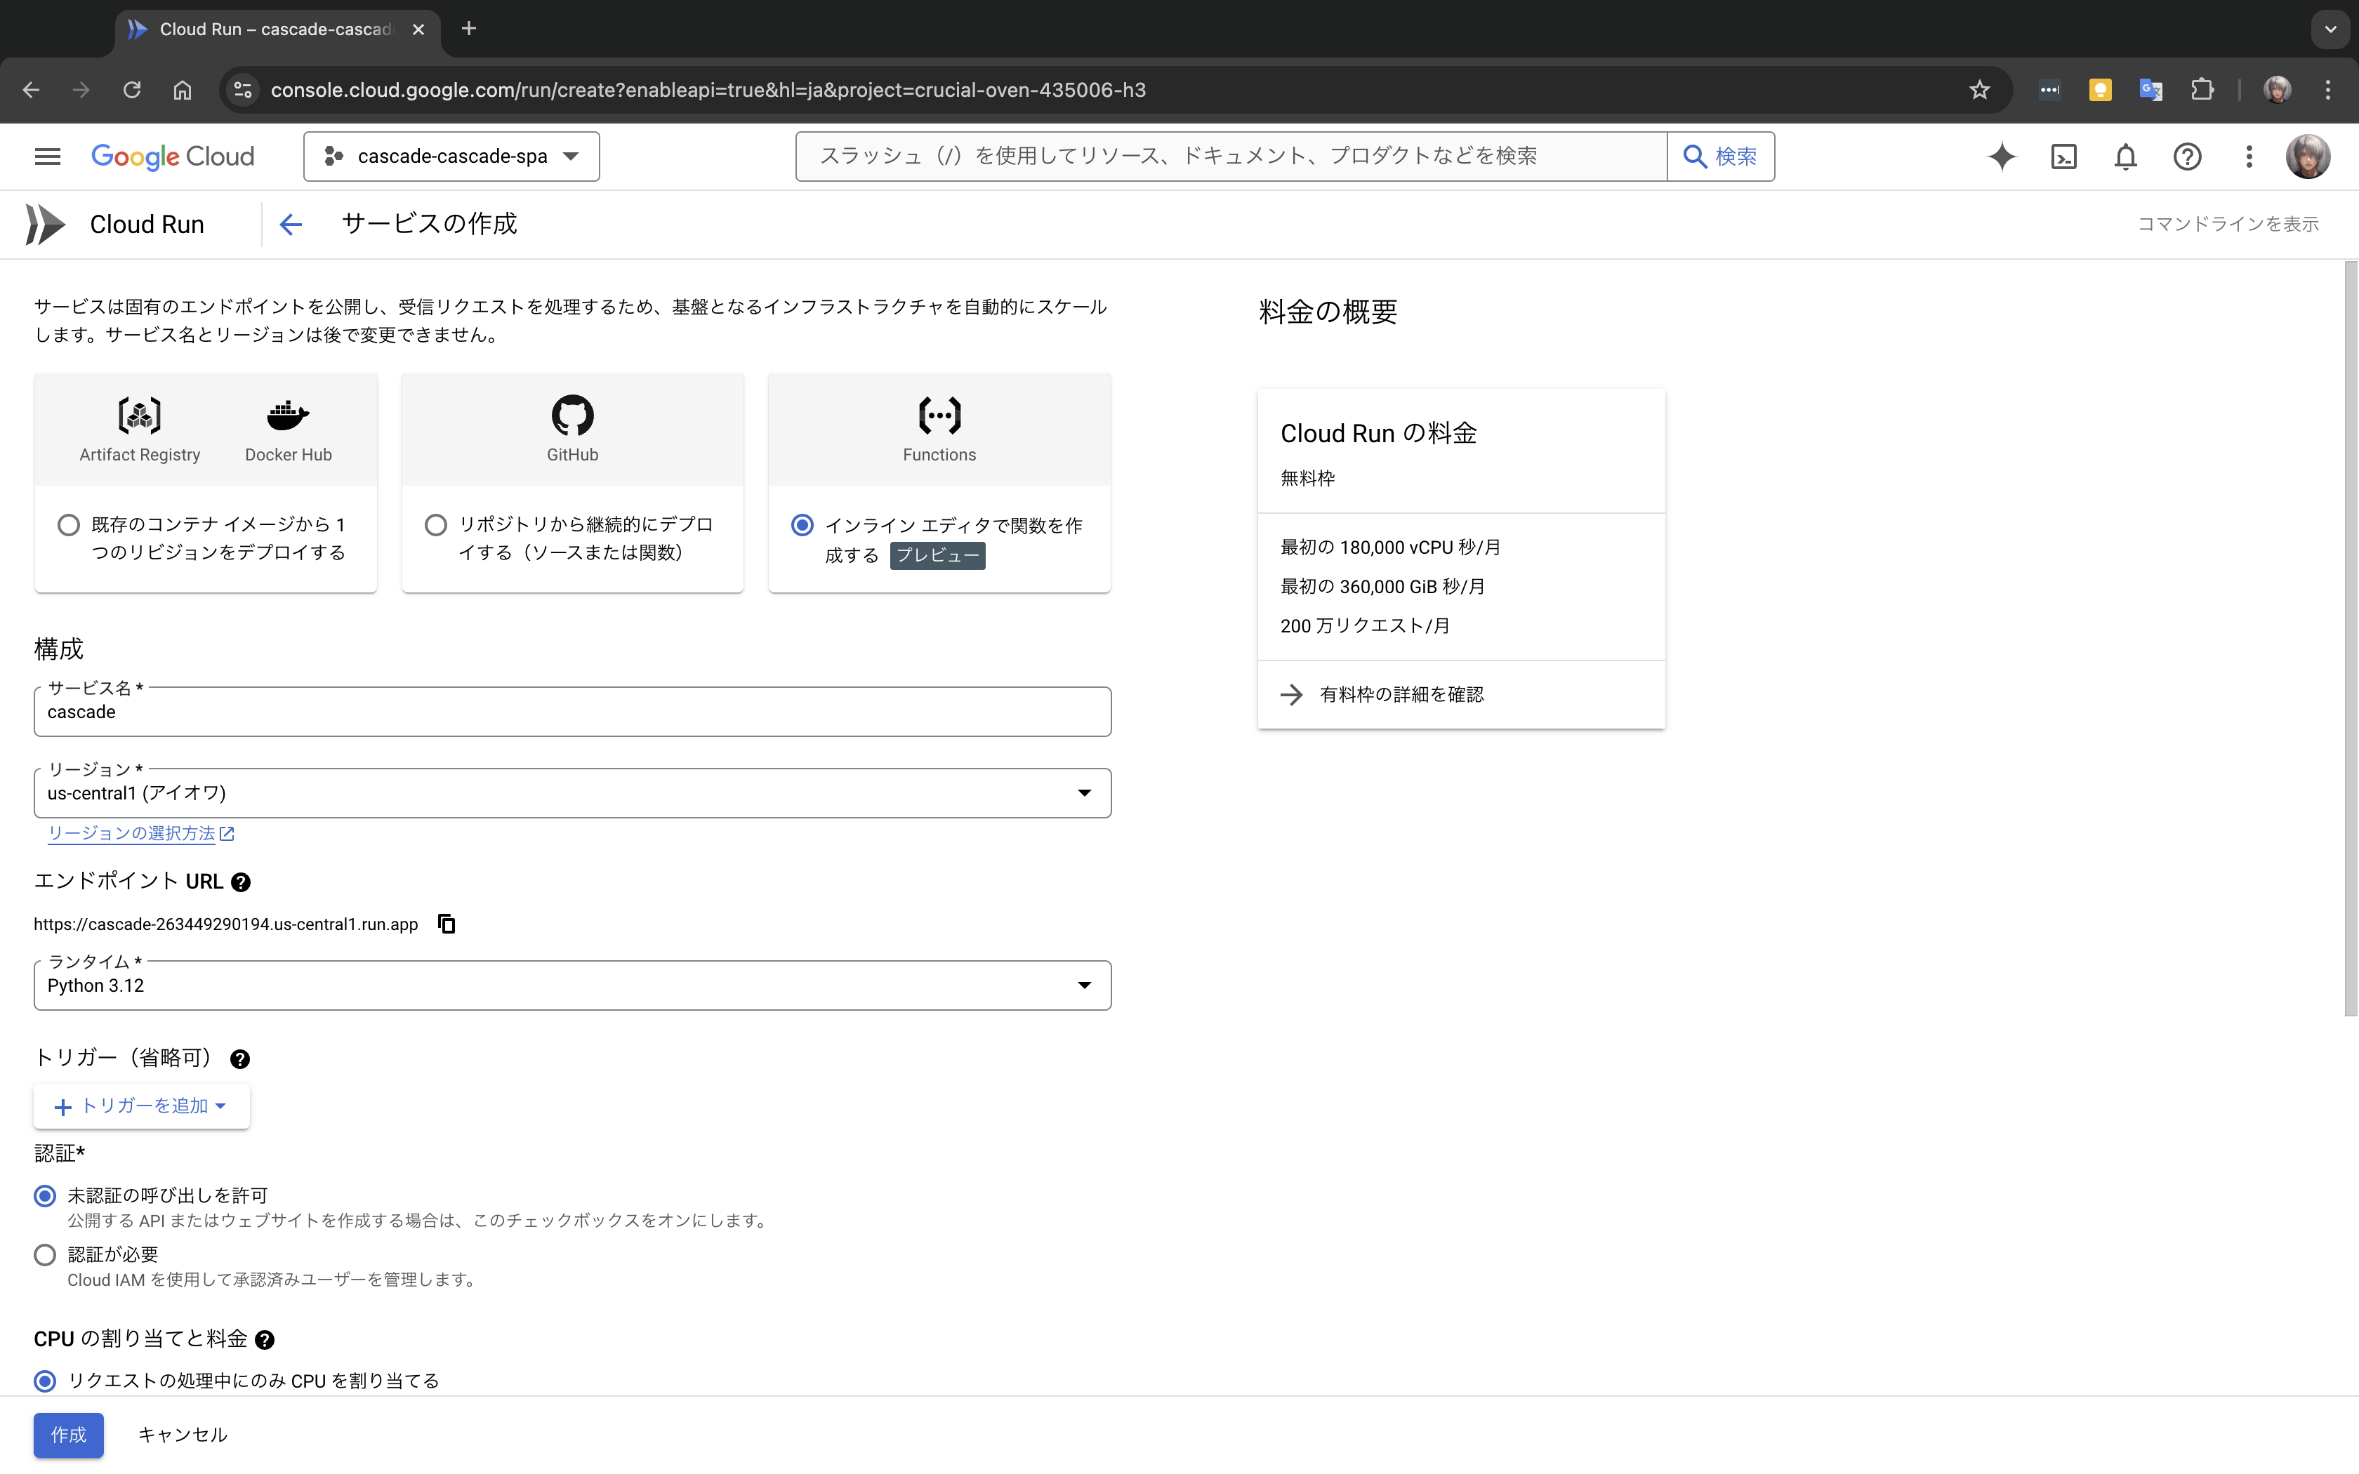The height and width of the screenshot is (1474, 2359).
Task: Open the notifications bell
Action: 2125,157
